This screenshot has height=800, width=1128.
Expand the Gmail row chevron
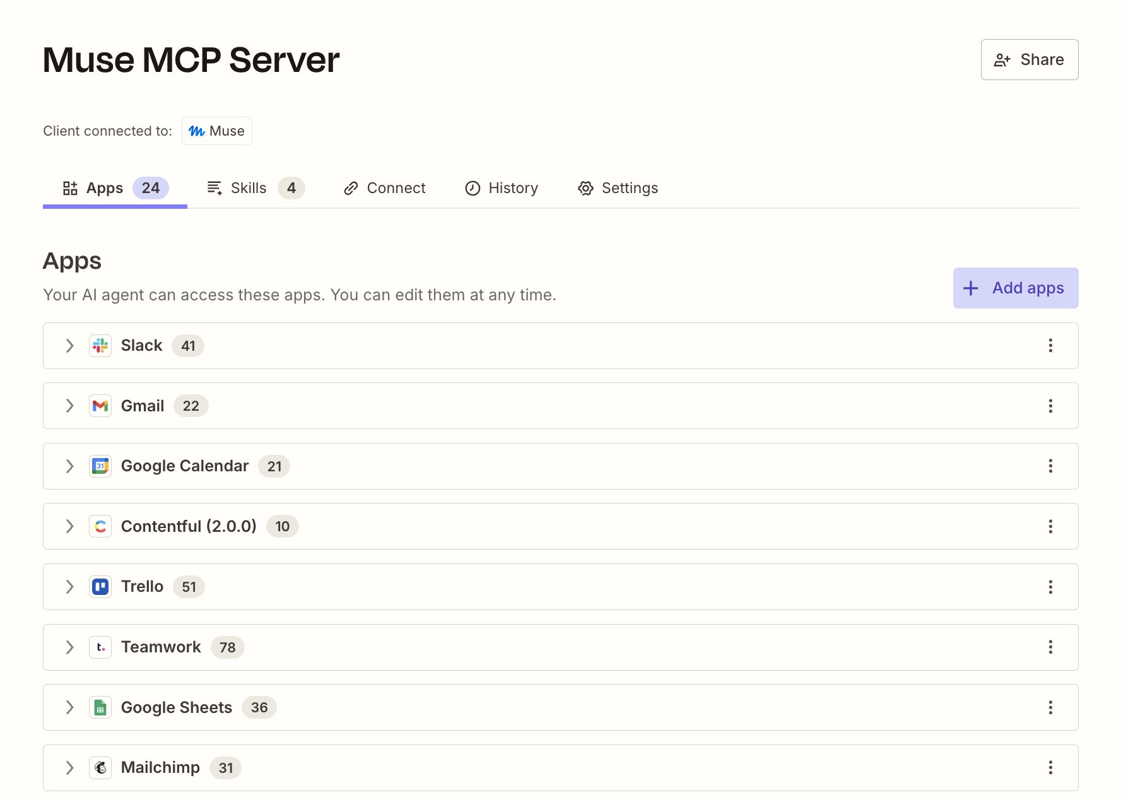point(69,406)
